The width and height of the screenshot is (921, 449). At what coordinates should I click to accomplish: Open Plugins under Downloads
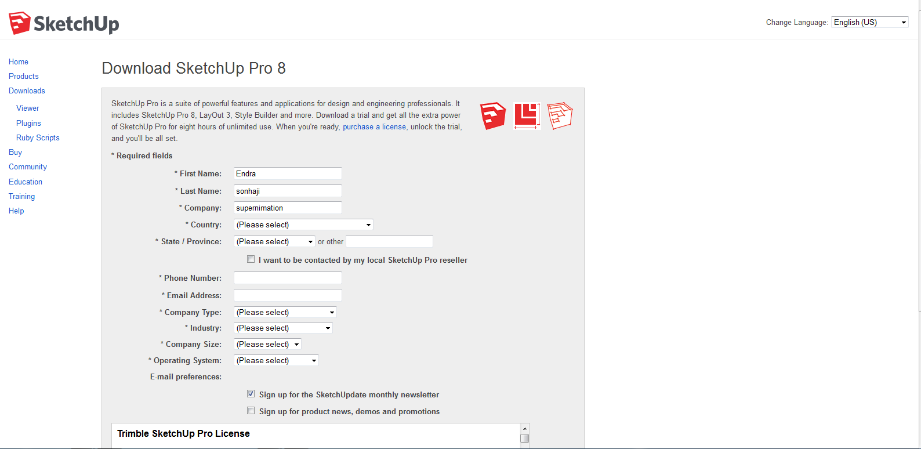(x=28, y=123)
